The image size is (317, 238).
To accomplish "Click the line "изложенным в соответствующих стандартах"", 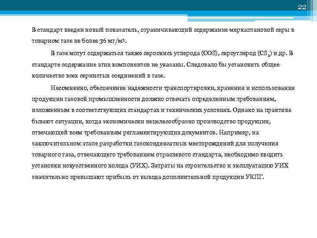I will pyautogui.click(x=162, y=110).
